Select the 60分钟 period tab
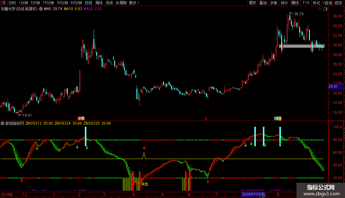345x198 pixels. point(76,3)
